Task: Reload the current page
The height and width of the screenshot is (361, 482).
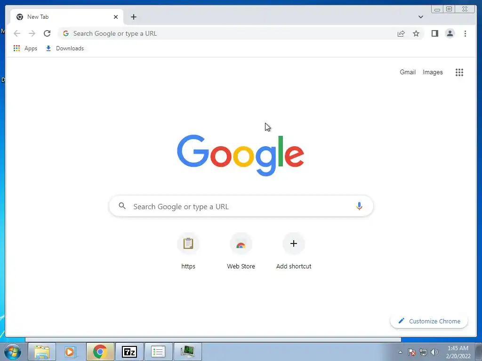Action: [47, 33]
